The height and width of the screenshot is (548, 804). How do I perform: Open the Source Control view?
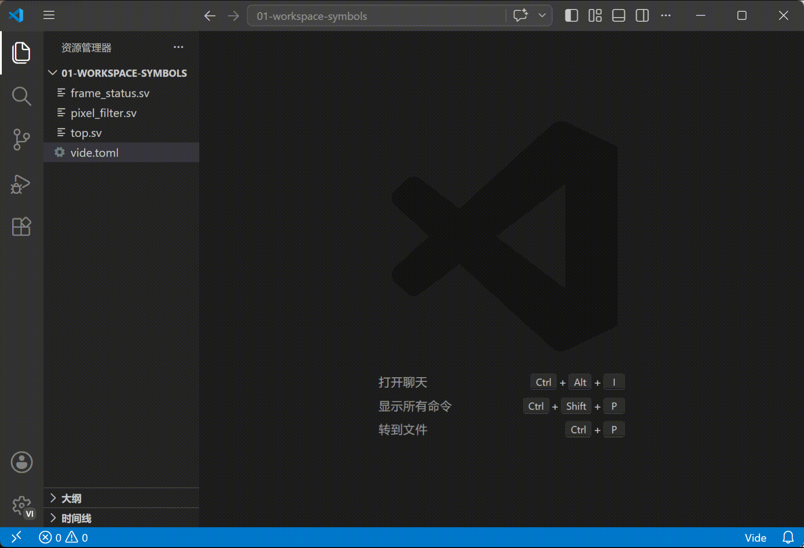pos(21,139)
